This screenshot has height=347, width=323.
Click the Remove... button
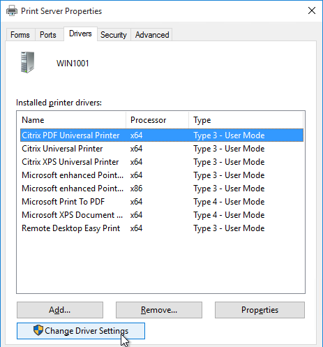point(159,310)
